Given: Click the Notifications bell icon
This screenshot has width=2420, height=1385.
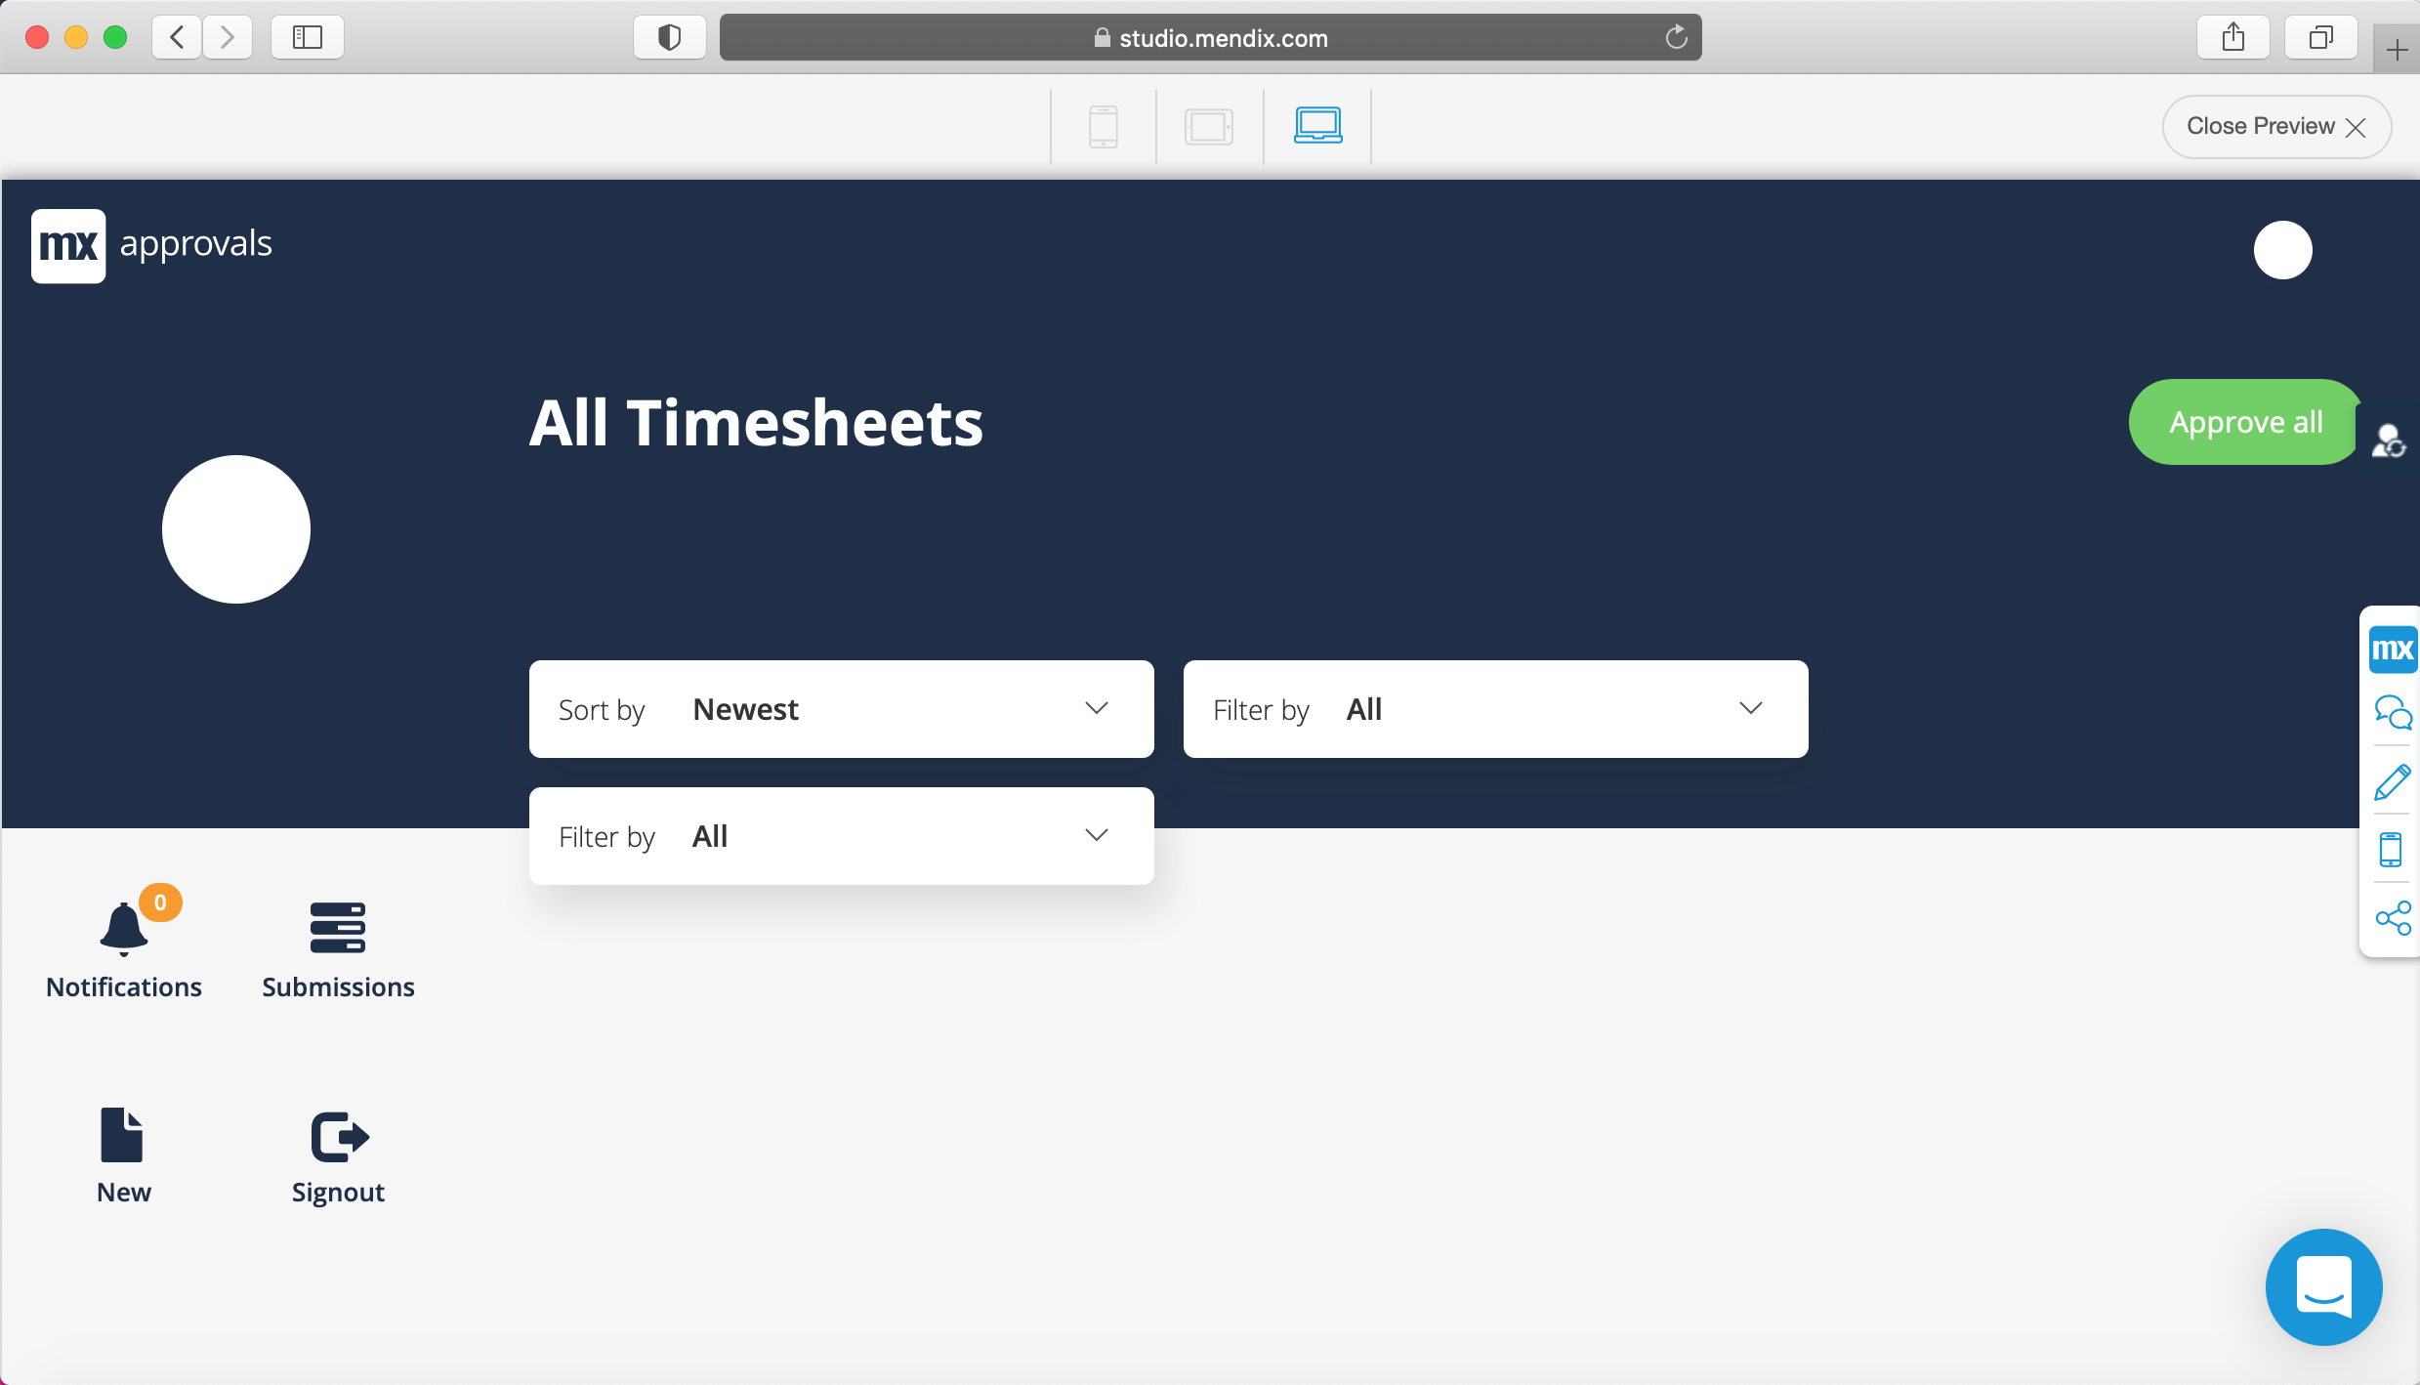Looking at the screenshot, I should pyautogui.click(x=124, y=929).
